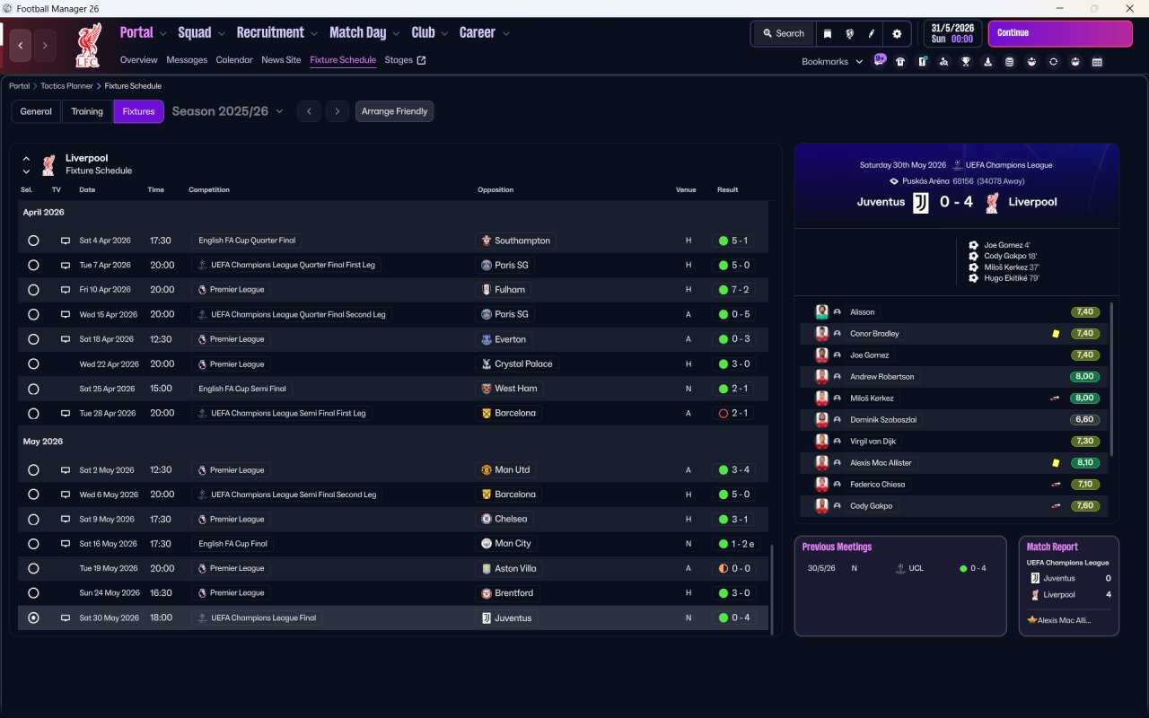1149x718 pixels.
Task: Expand the Club menu dropdown arrow
Action: click(x=444, y=33)
